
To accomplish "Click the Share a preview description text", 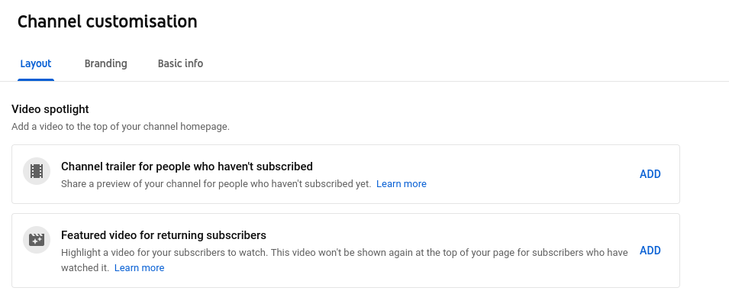I will pyautogui.click(x=216, y=184).
